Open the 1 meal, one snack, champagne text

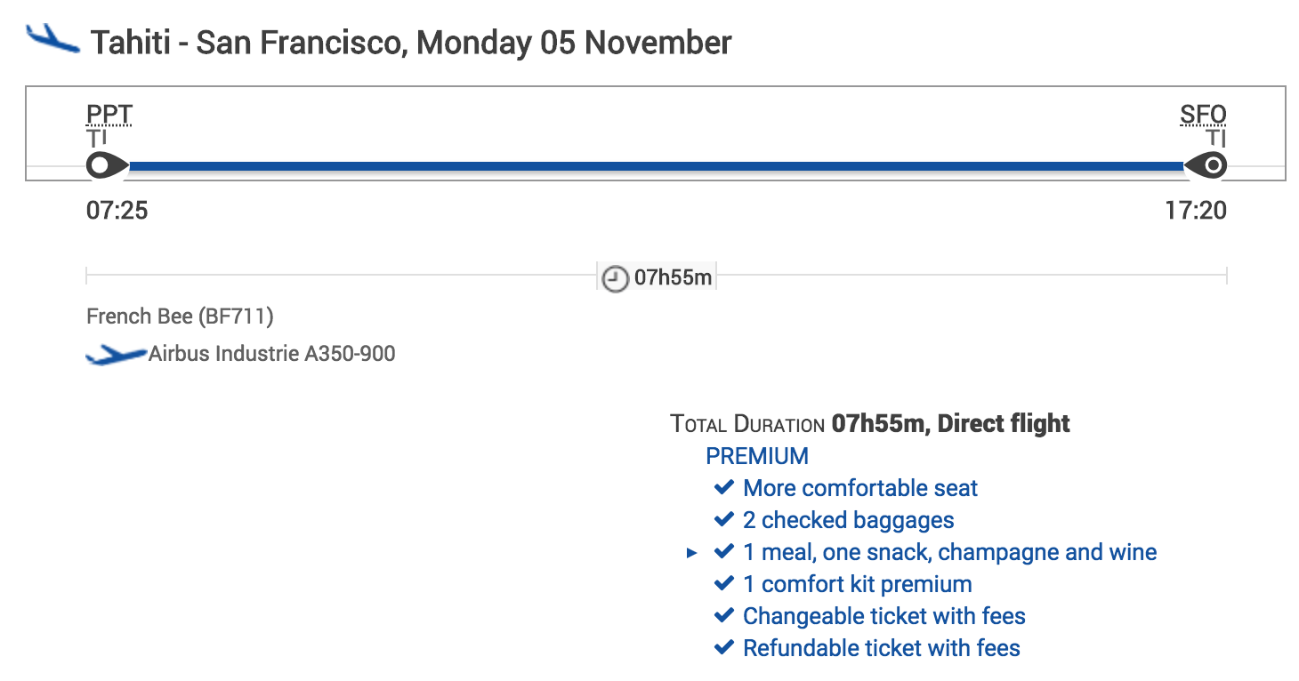[x=949, y=552]
